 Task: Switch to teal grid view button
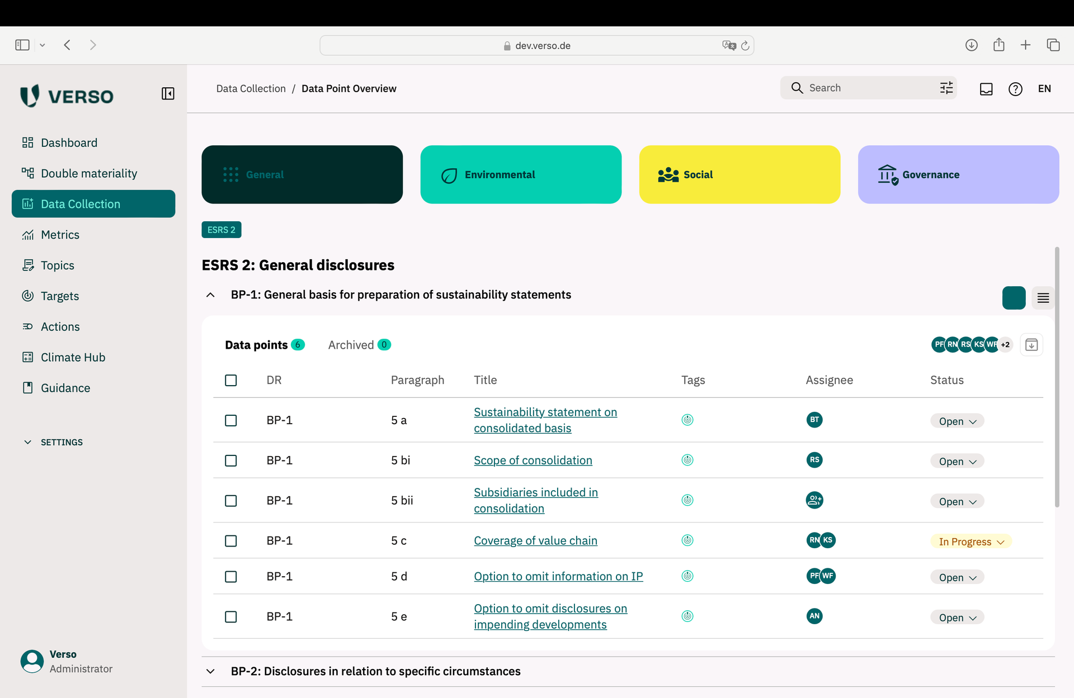[x=1014, y=298]
